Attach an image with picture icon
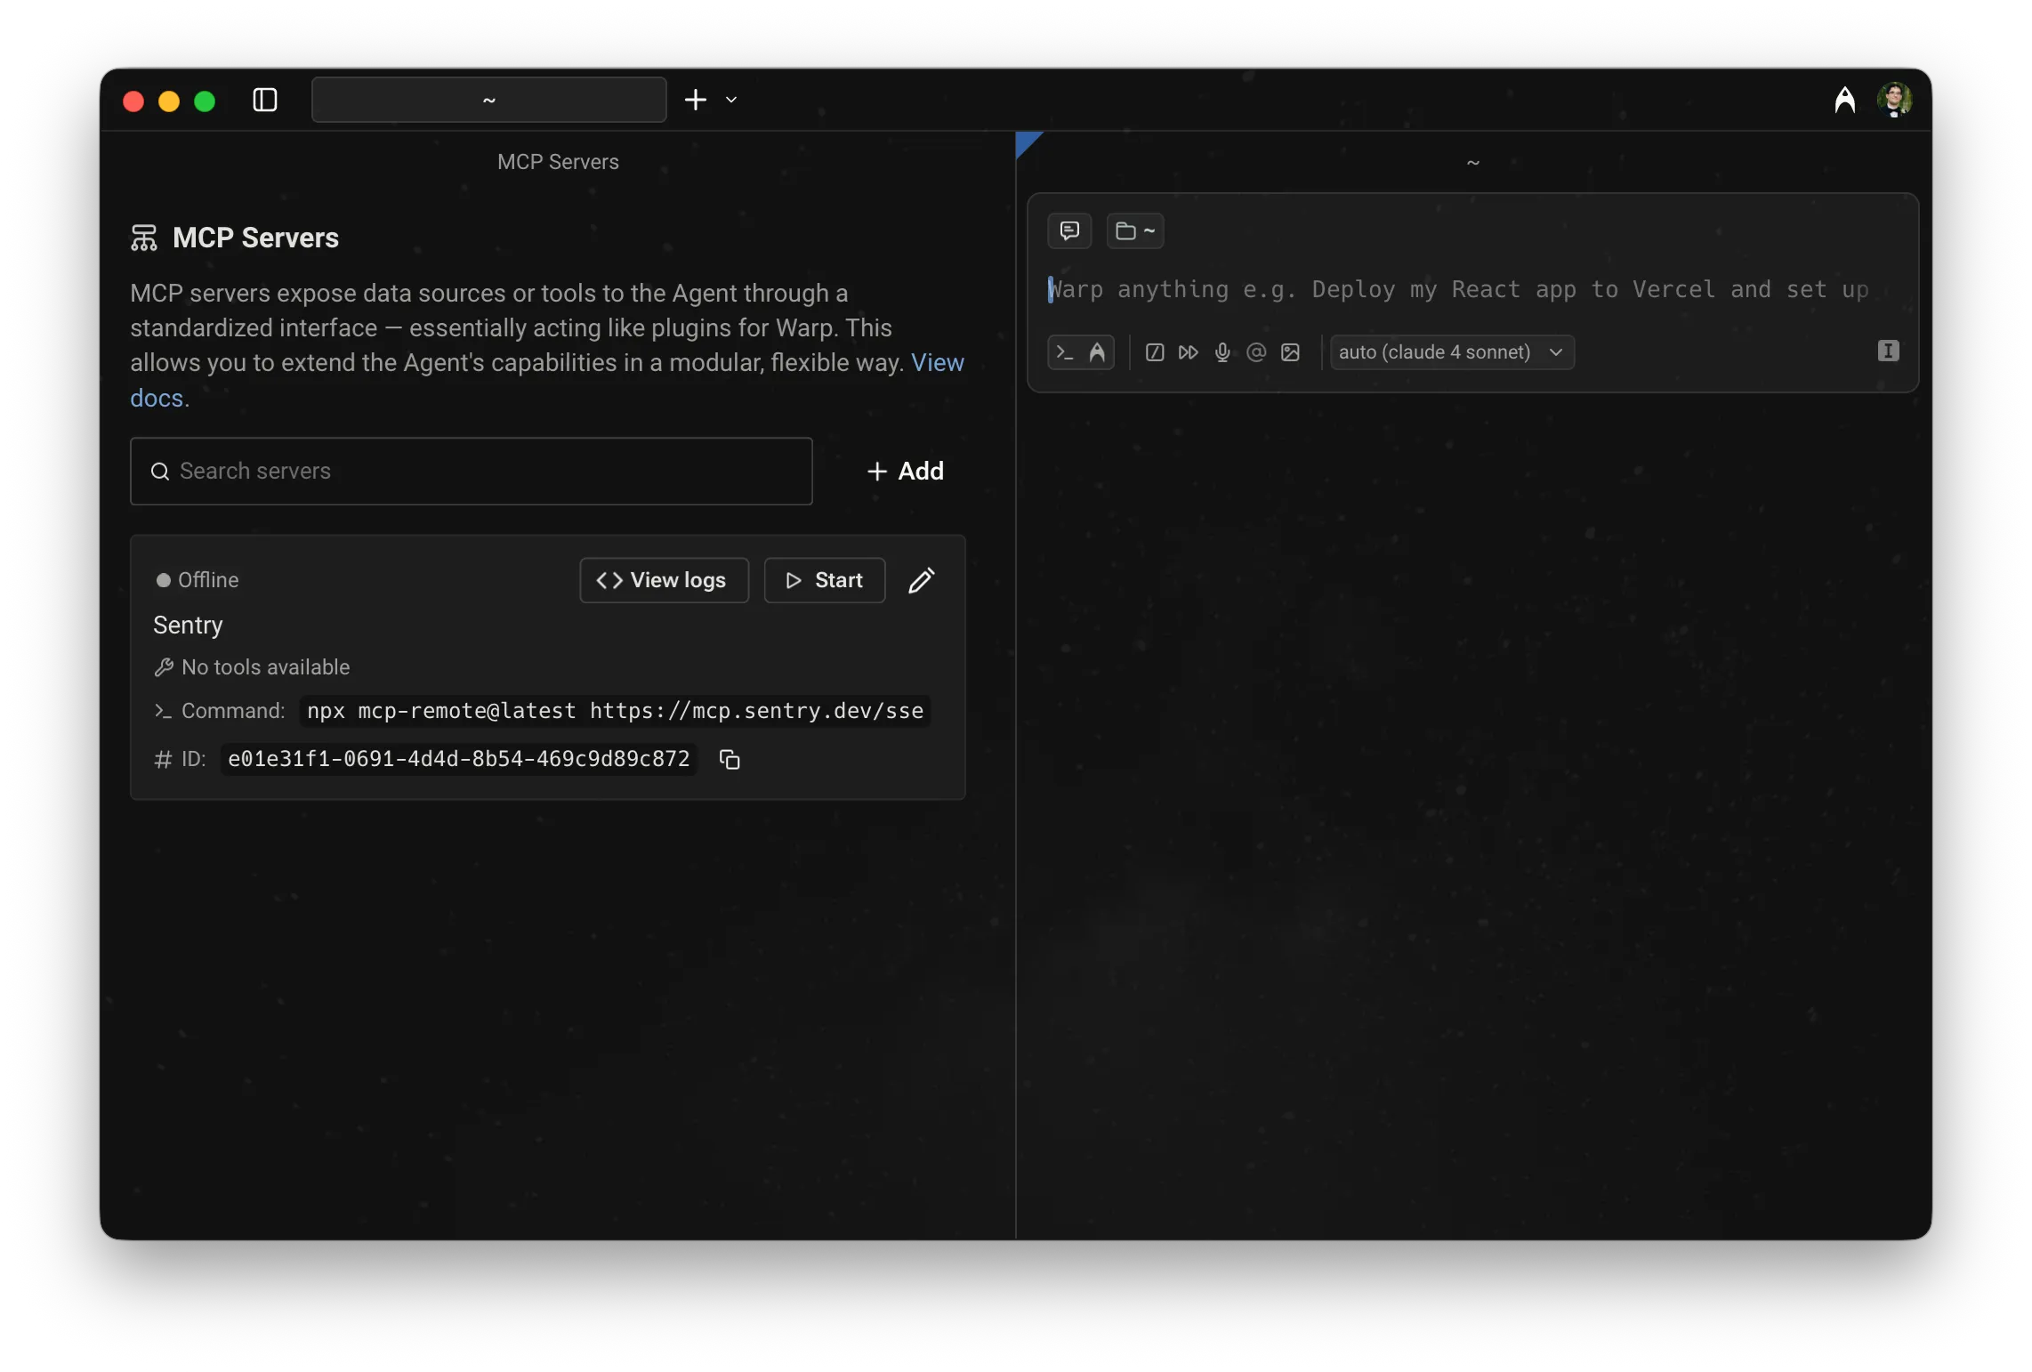 1290,352
